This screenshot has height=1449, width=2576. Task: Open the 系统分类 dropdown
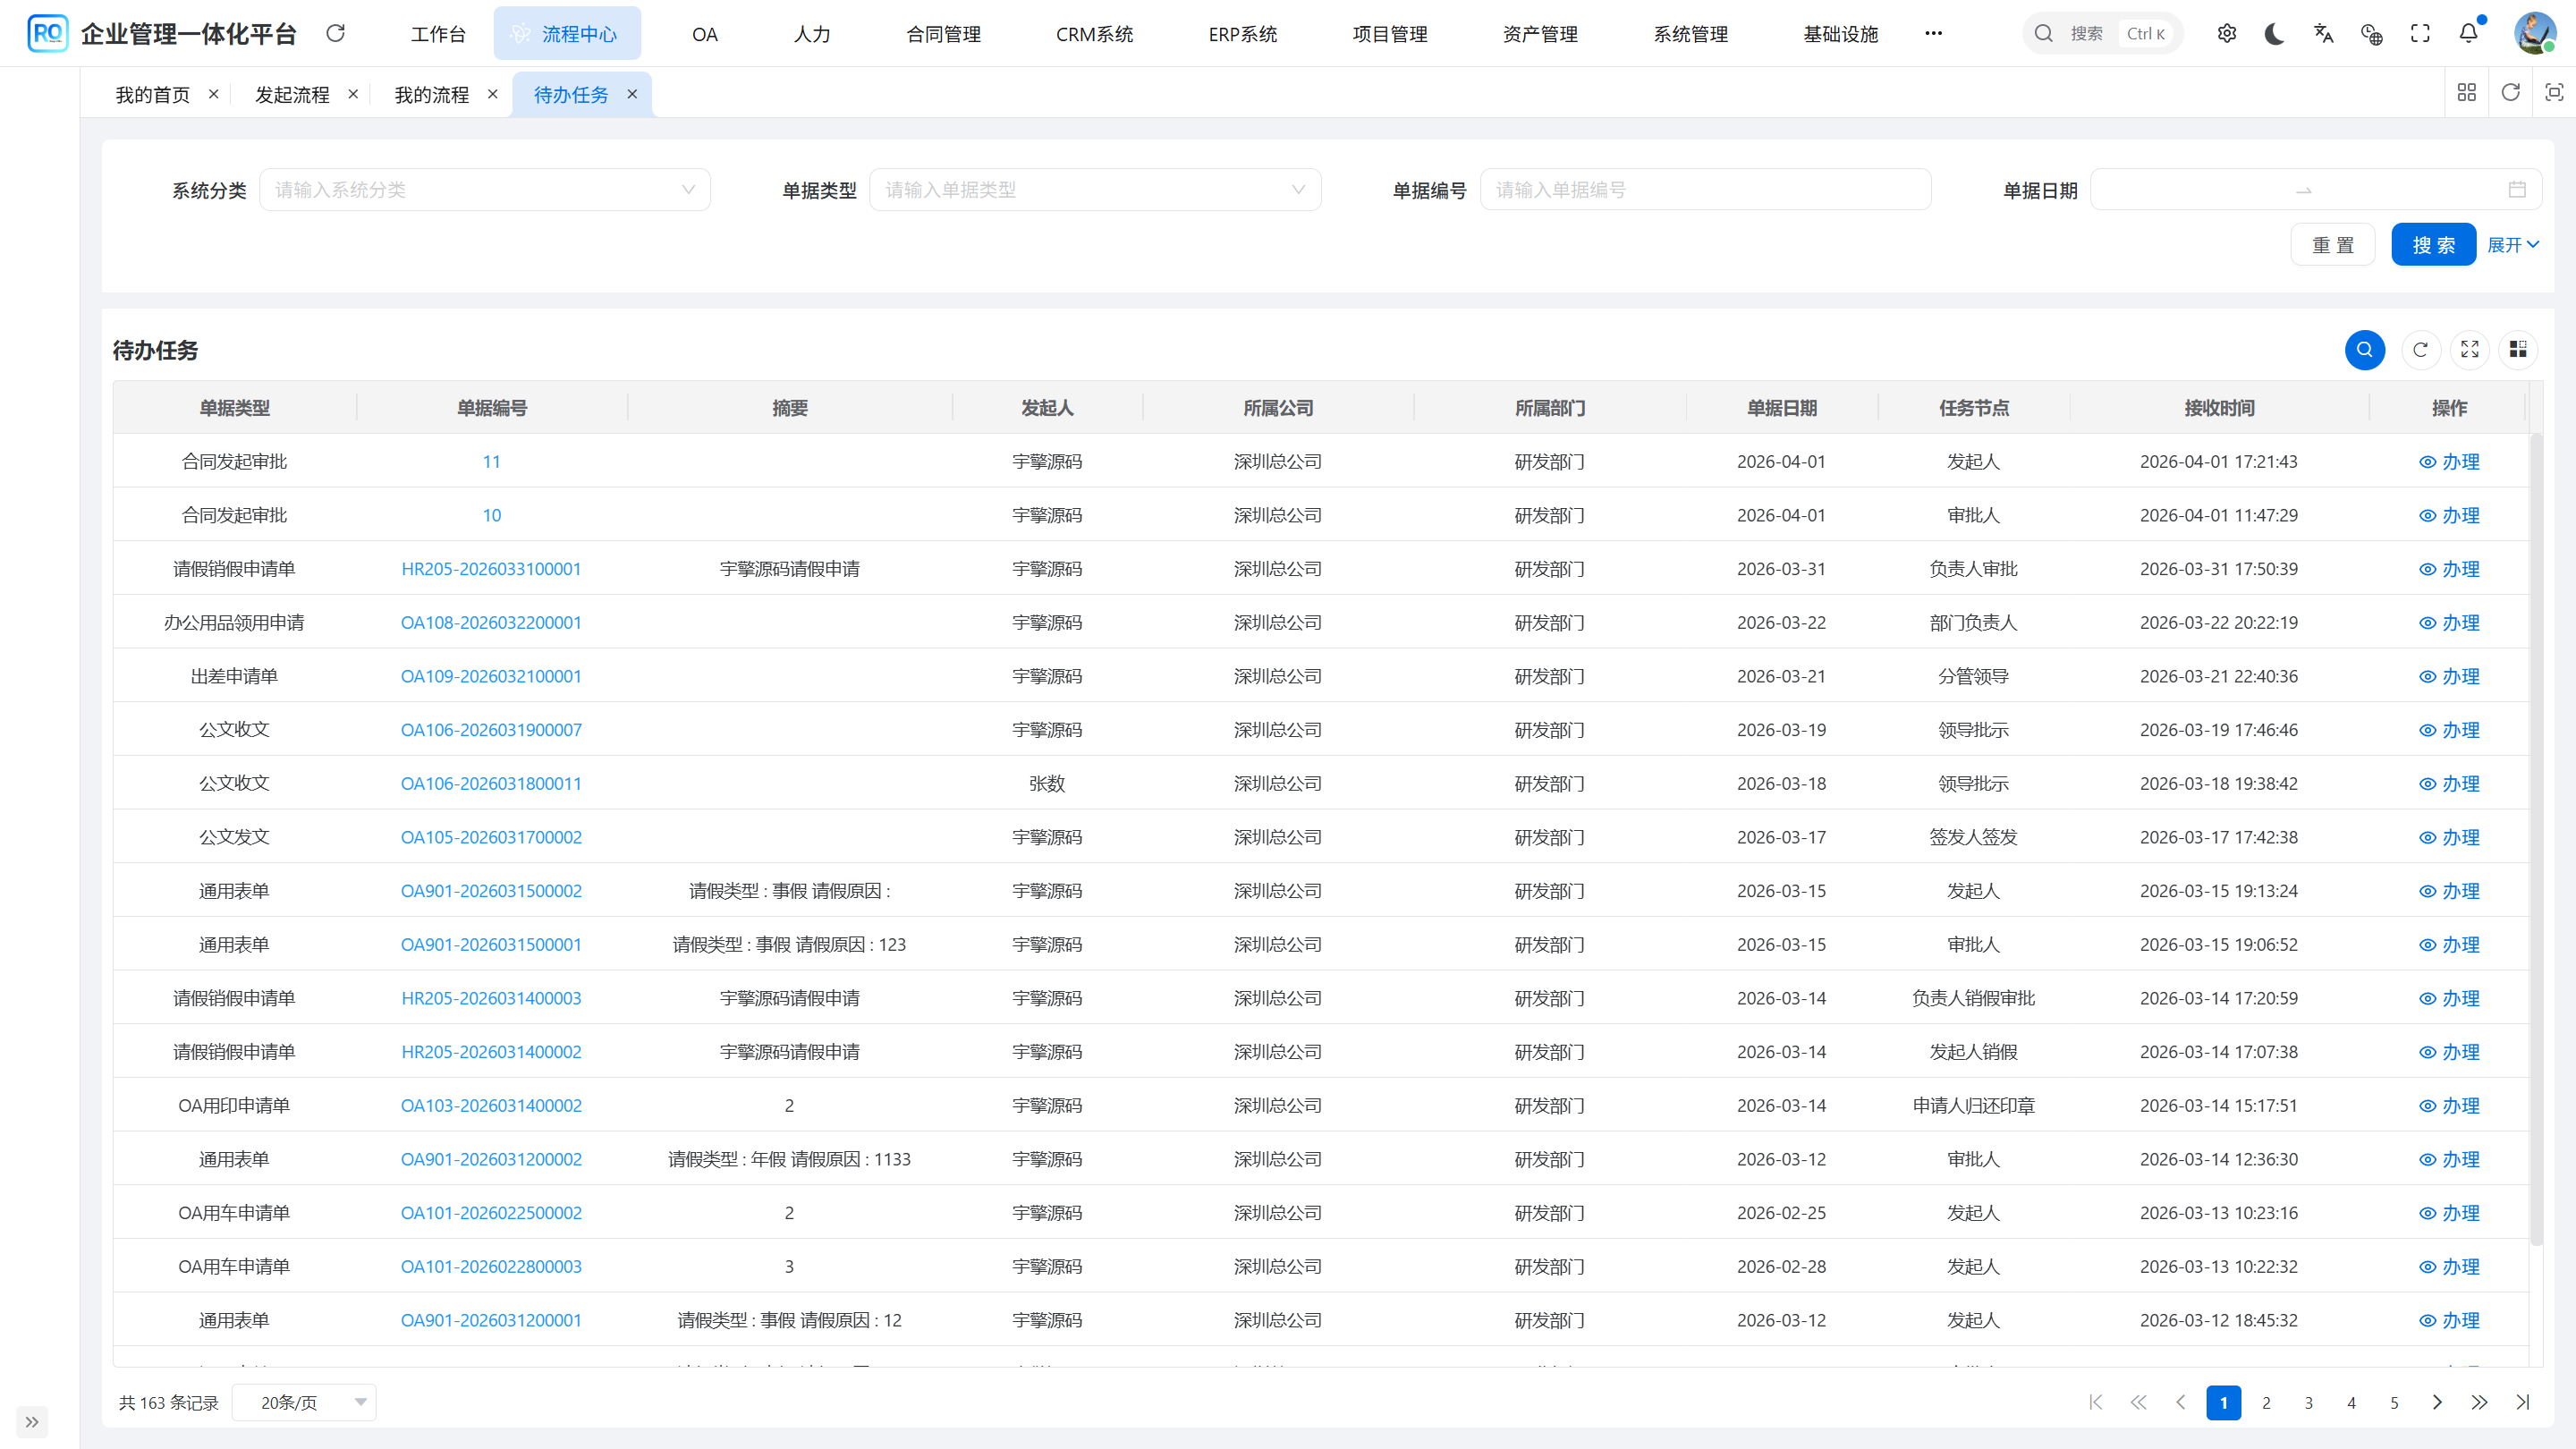click(484, 190)
